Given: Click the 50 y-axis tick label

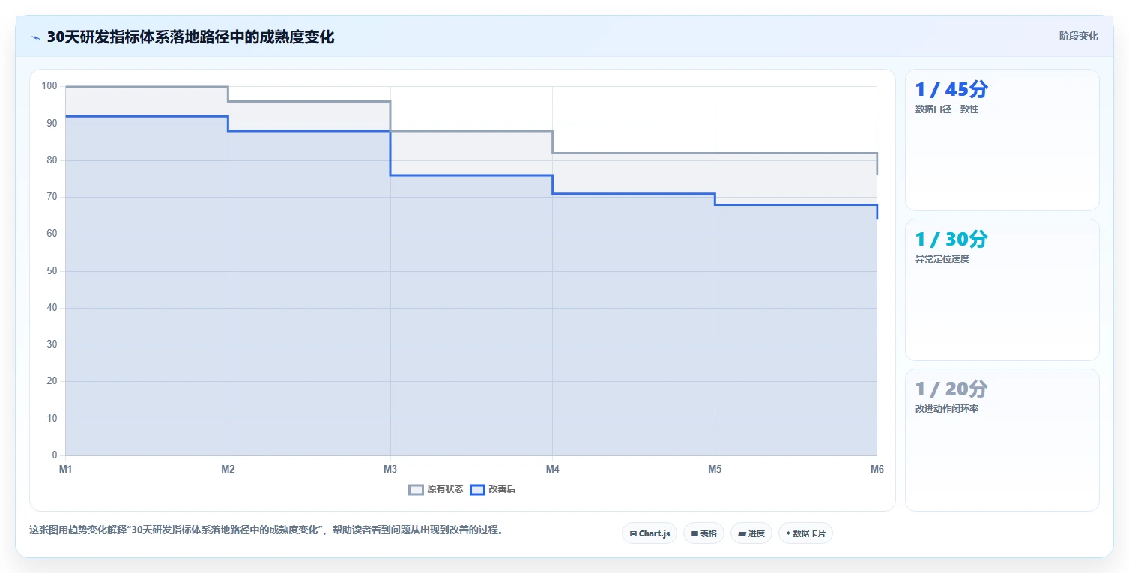Looking at the screenshot, I should coord(52,271).
